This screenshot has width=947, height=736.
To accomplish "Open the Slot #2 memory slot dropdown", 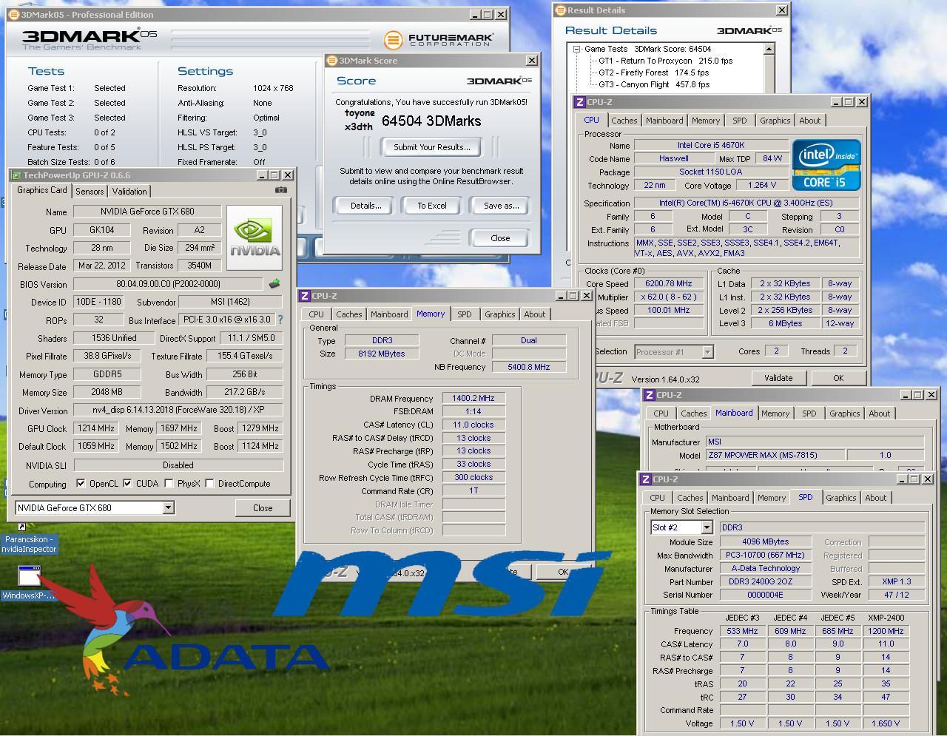I will point(707,527).
